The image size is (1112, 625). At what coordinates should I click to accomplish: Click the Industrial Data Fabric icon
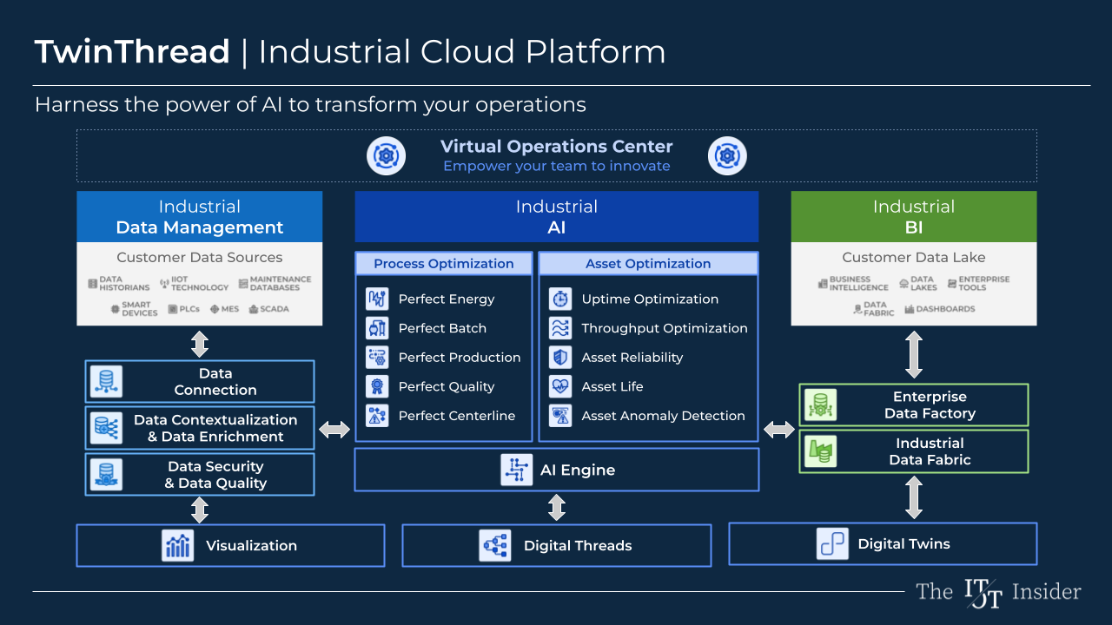tap(820, 451)
